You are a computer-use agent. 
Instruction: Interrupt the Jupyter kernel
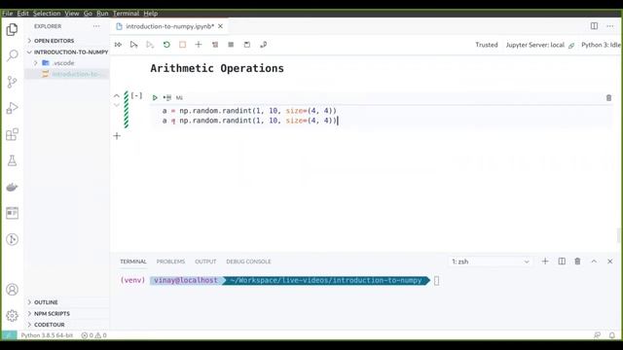tap(182, 45)
